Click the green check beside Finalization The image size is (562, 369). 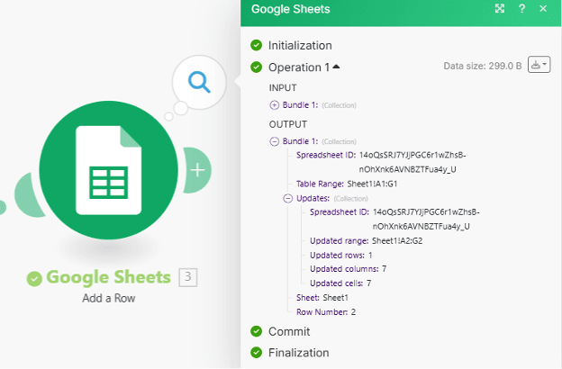pos(257,353)
